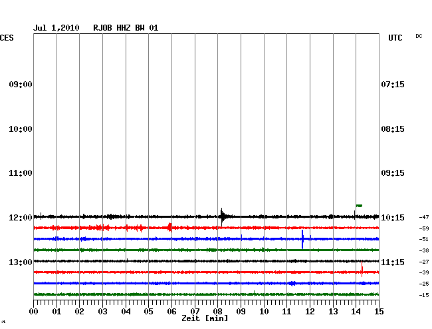Click the "09" minute tick label
432x329 pixels.
coord(241,312)
